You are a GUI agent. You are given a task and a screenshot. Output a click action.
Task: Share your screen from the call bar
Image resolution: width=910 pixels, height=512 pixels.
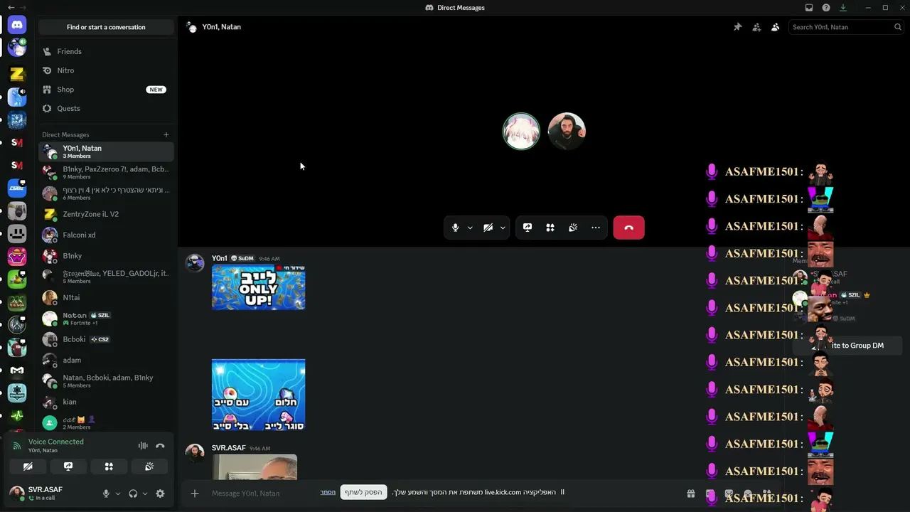(x=528, y=228)
